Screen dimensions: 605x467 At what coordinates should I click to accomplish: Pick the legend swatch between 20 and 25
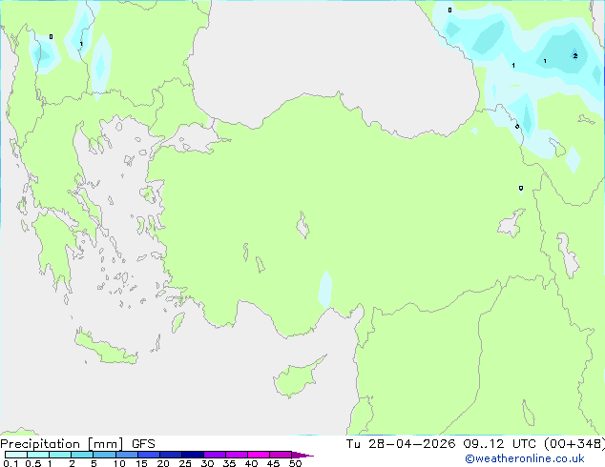(x=170, y=455)
